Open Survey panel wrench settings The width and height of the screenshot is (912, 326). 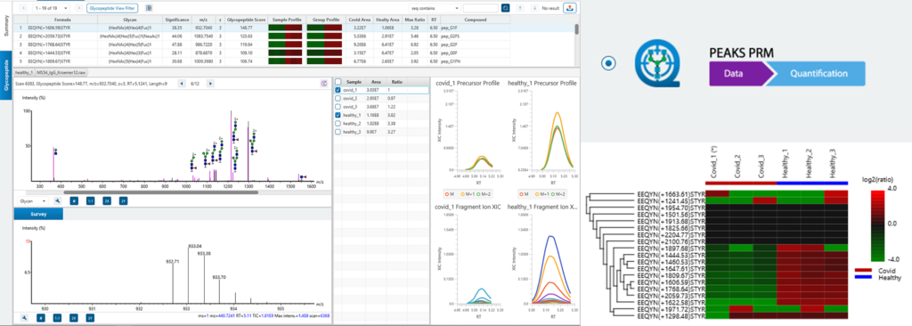pos(25,317)
